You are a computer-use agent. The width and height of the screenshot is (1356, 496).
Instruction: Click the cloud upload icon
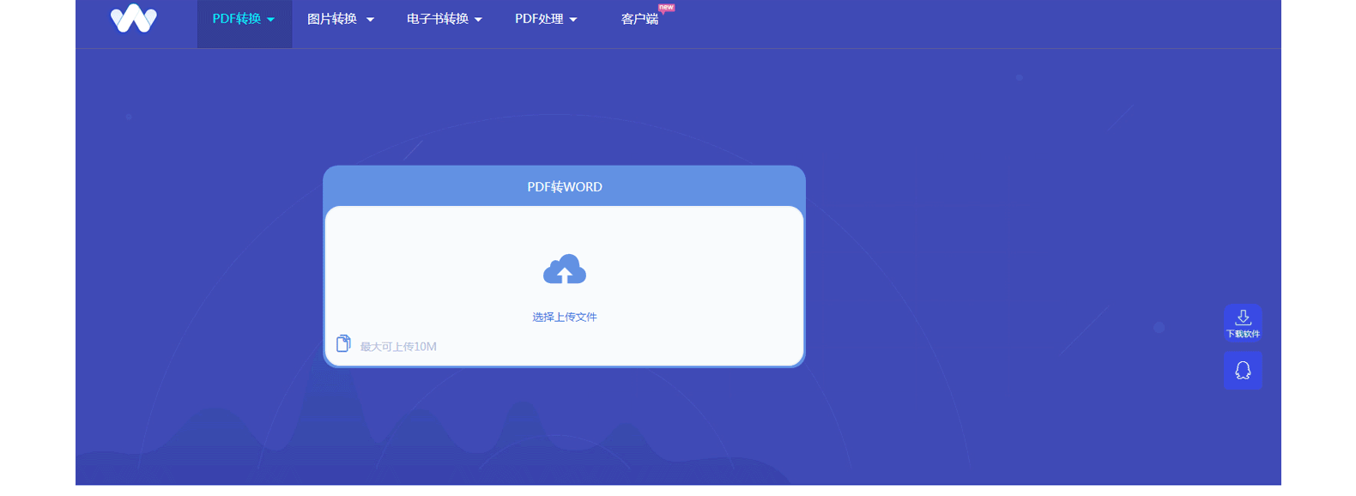[x=565, y=269]
